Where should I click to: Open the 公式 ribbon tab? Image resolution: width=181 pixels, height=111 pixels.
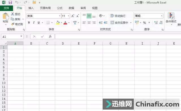(x=60, y=8)
